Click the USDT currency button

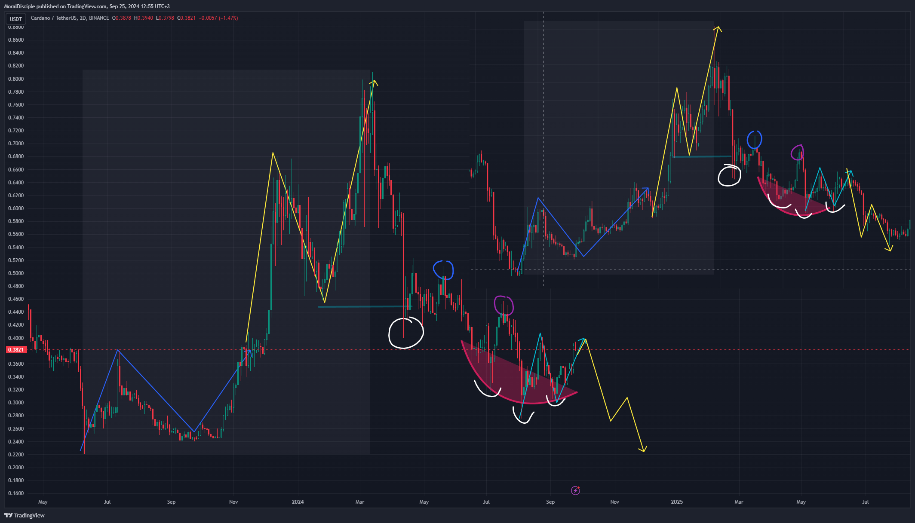tap(16, 19)
